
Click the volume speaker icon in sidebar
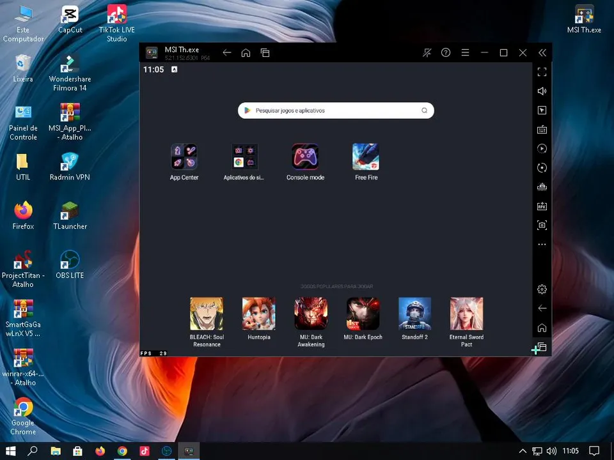click(542, 91)
